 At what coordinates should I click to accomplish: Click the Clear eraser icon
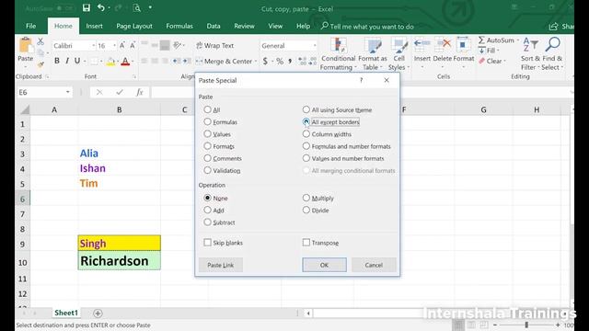tap(482, 61)
